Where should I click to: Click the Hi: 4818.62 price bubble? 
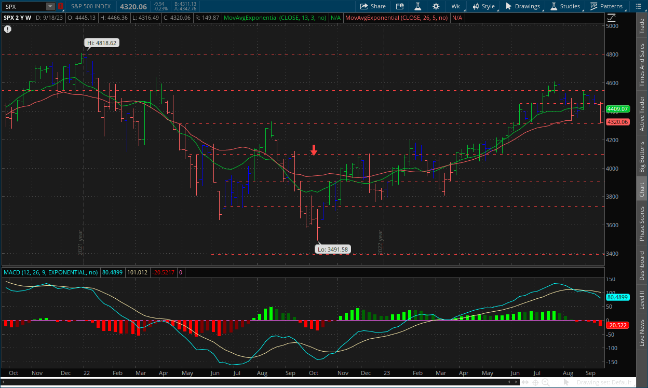tap(102, 44)
